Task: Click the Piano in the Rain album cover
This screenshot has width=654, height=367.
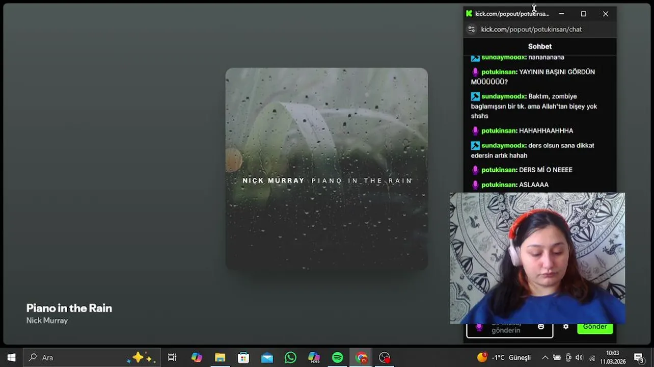Action: (x=326, y=169)
